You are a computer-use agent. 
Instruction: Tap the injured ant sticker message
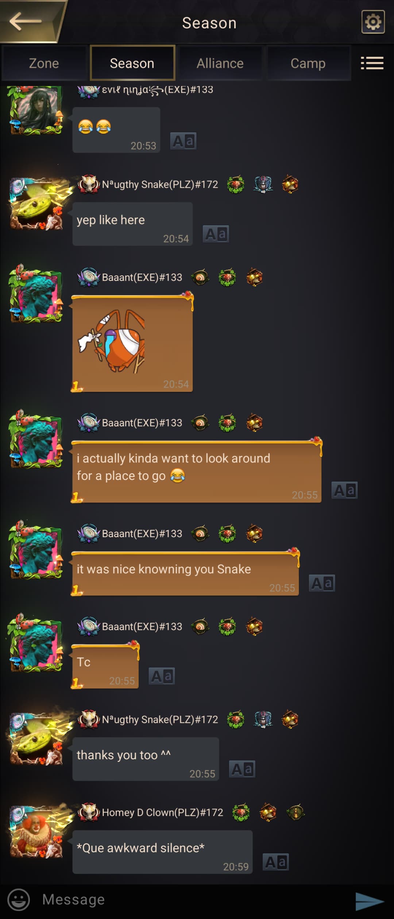point(132,342)
